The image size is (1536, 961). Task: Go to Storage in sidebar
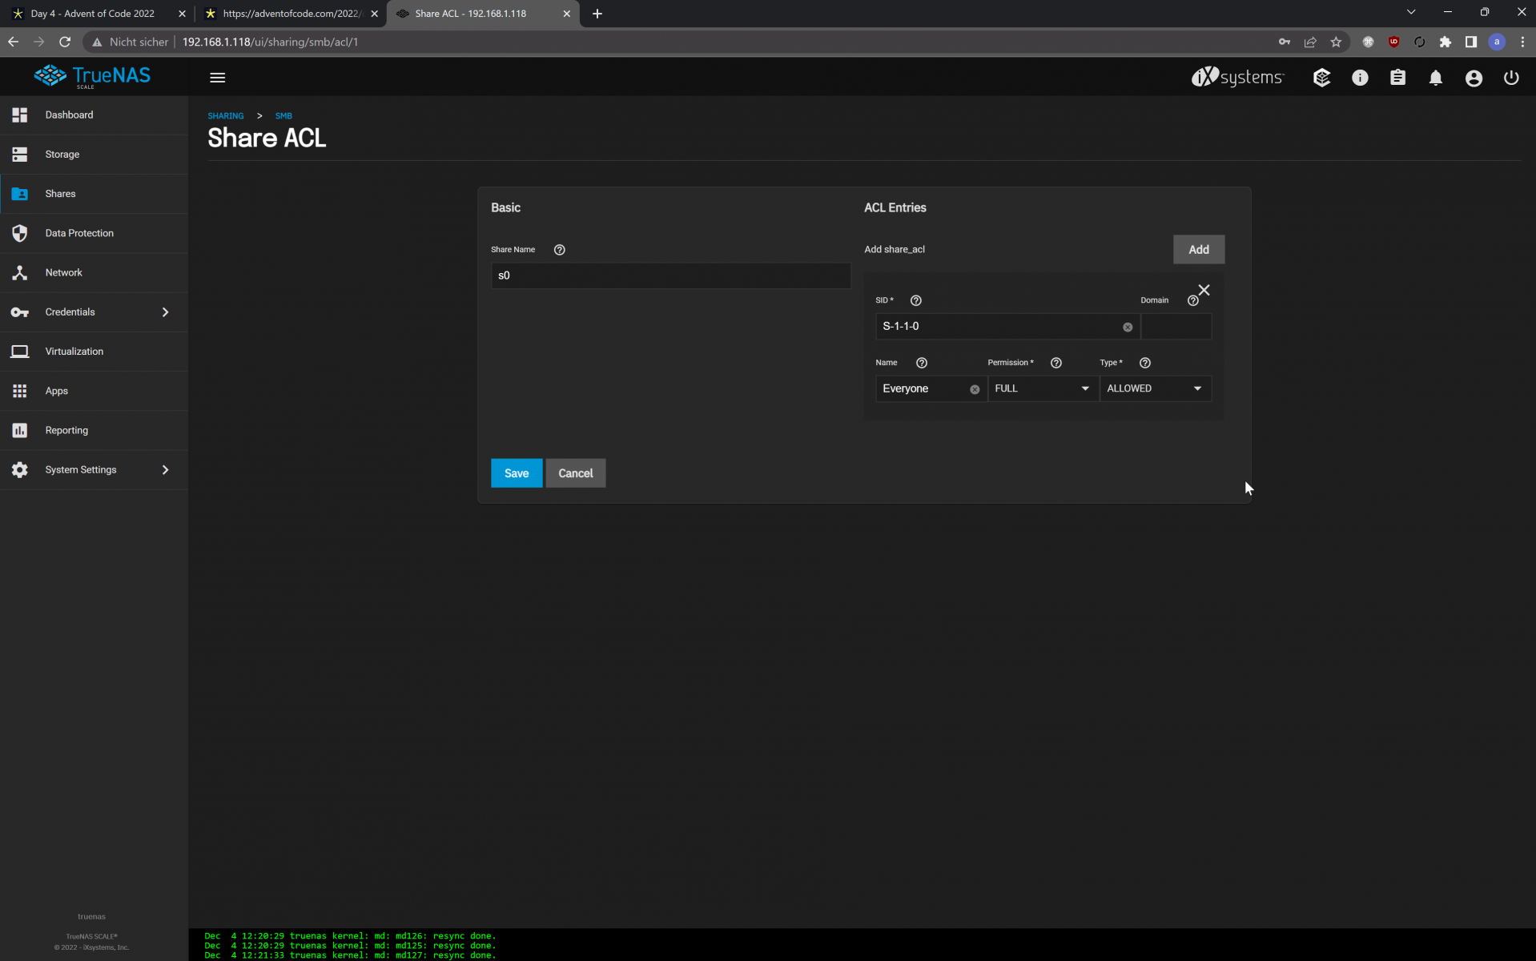[62, 155]
